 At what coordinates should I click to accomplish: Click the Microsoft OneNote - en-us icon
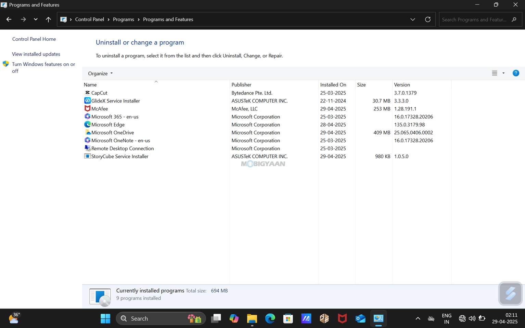tap(87, 140)
